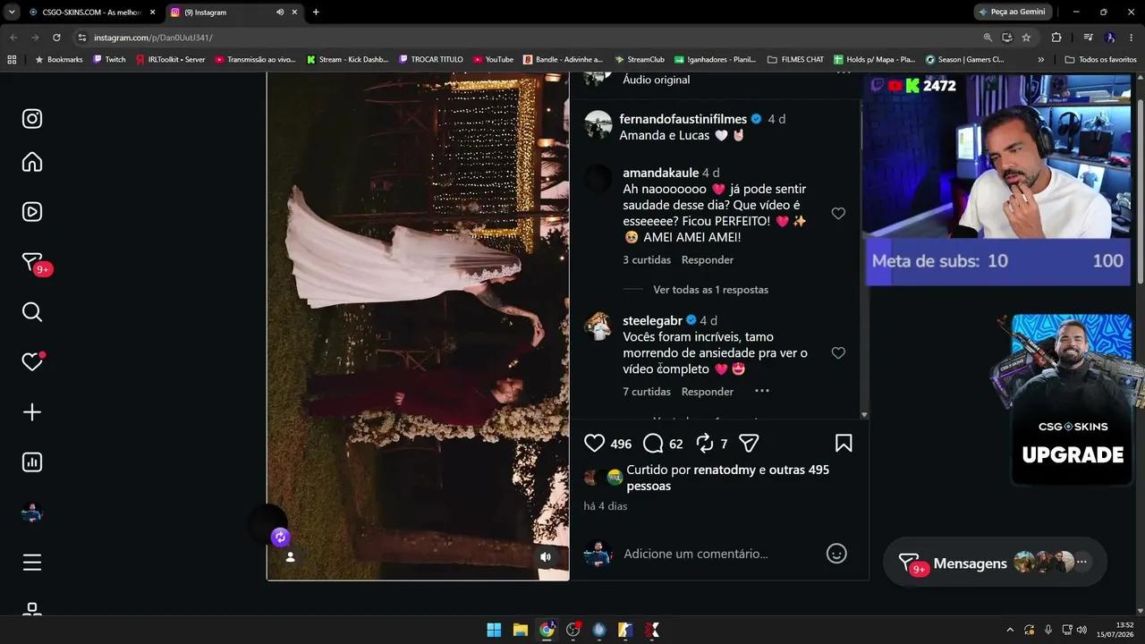Open profile avatar in sidebar

pos(32,513)
